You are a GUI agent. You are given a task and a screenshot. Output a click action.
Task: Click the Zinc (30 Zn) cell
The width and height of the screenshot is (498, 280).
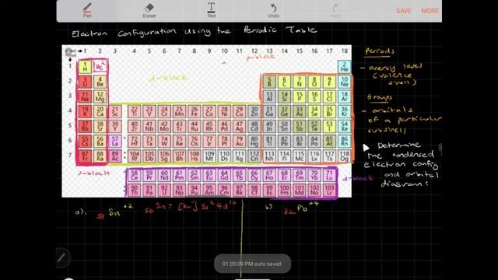click(x=254, y=111)
